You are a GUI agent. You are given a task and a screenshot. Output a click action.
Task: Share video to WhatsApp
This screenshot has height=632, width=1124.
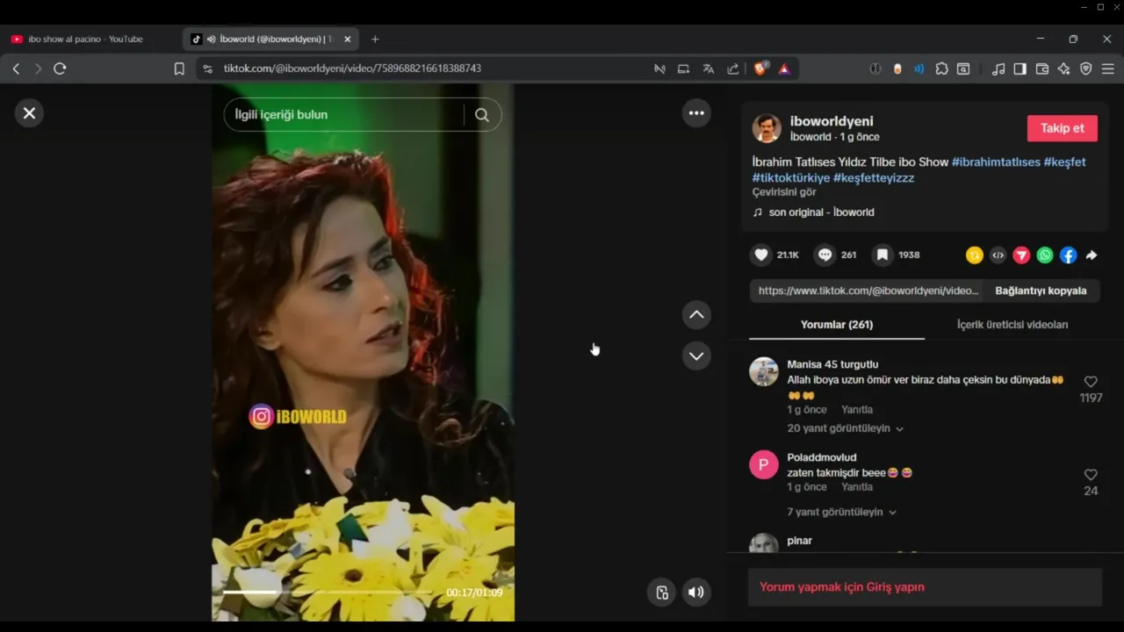coord(1045,255)
